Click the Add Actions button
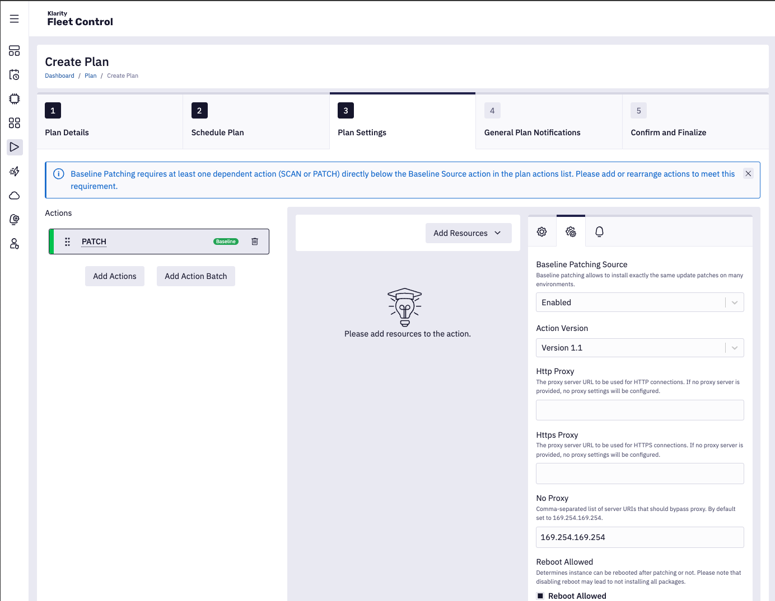Viewport: 775px width, 601px height. [115, 276]
